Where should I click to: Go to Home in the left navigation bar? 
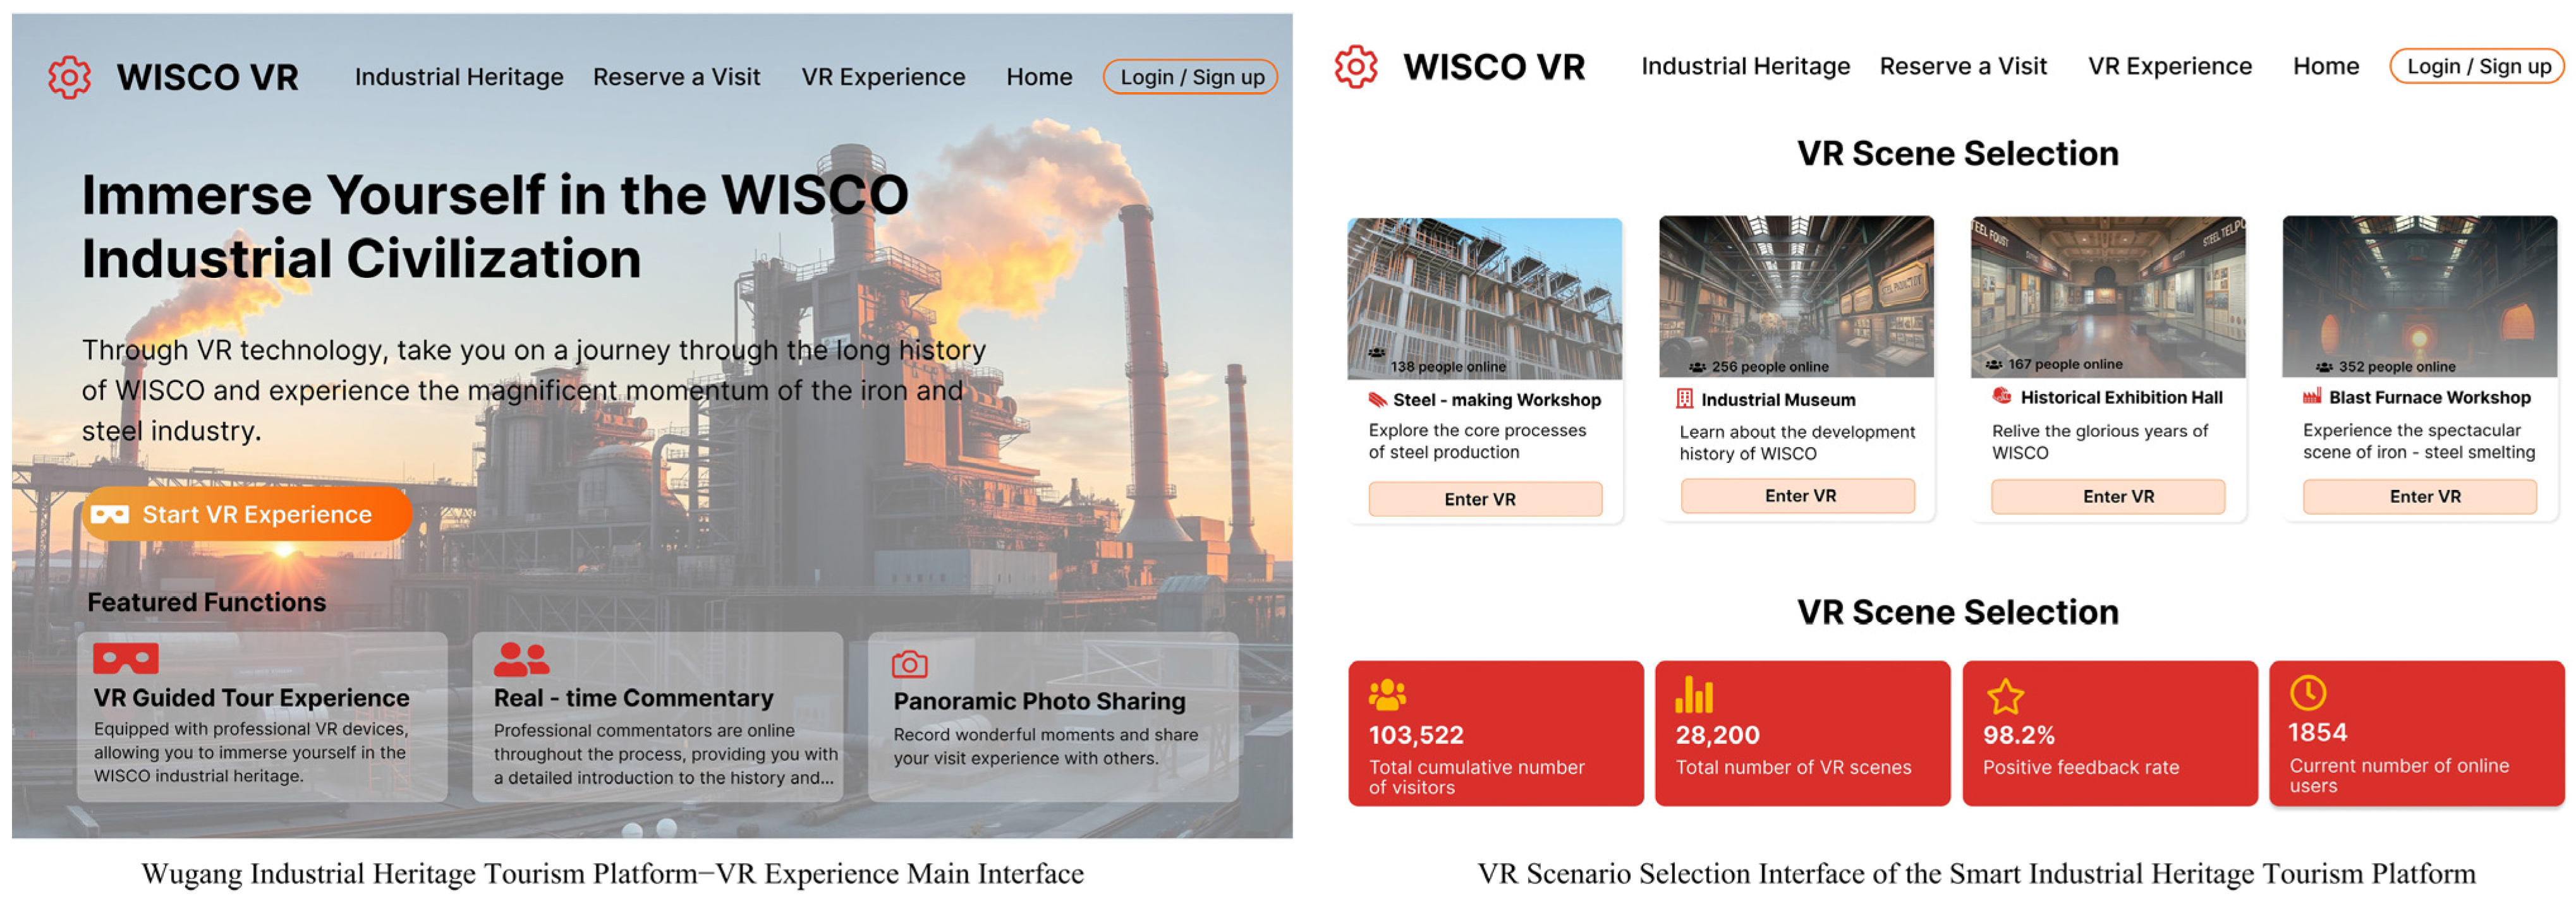point(1039,77)
